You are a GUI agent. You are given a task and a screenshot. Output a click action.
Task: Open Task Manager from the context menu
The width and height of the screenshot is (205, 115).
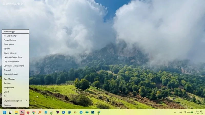(15, 79)
